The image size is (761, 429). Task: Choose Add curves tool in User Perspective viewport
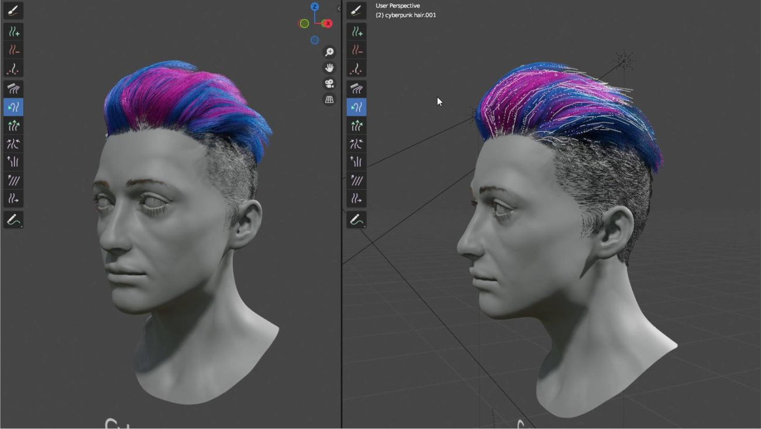click(357, 32)
